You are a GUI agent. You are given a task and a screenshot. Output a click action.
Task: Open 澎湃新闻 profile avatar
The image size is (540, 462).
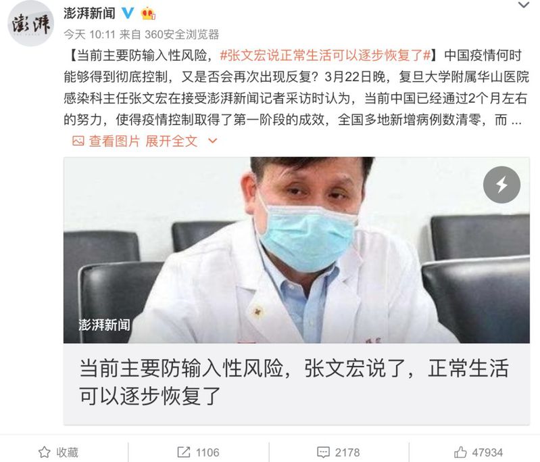click(31, 24)
